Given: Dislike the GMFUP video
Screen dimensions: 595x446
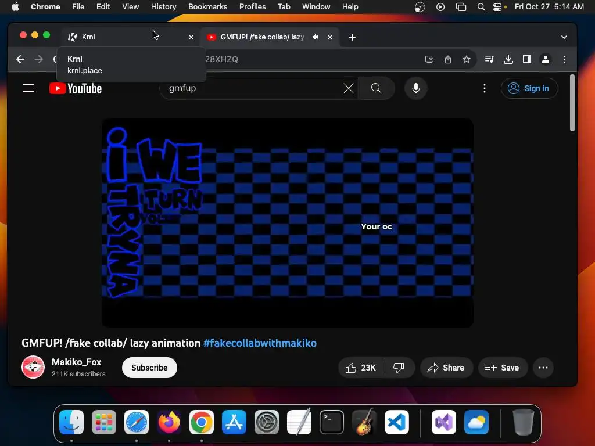Looking at the screenshot, I should pos(399,368).
